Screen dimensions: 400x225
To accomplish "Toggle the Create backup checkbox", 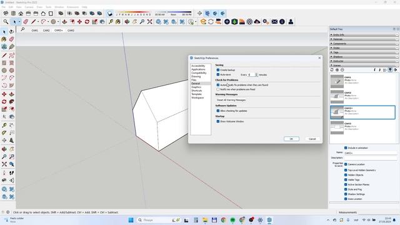I will [x=218, y=70].
